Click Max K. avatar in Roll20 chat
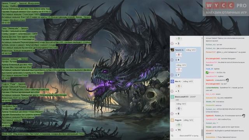 coord(172,81)
